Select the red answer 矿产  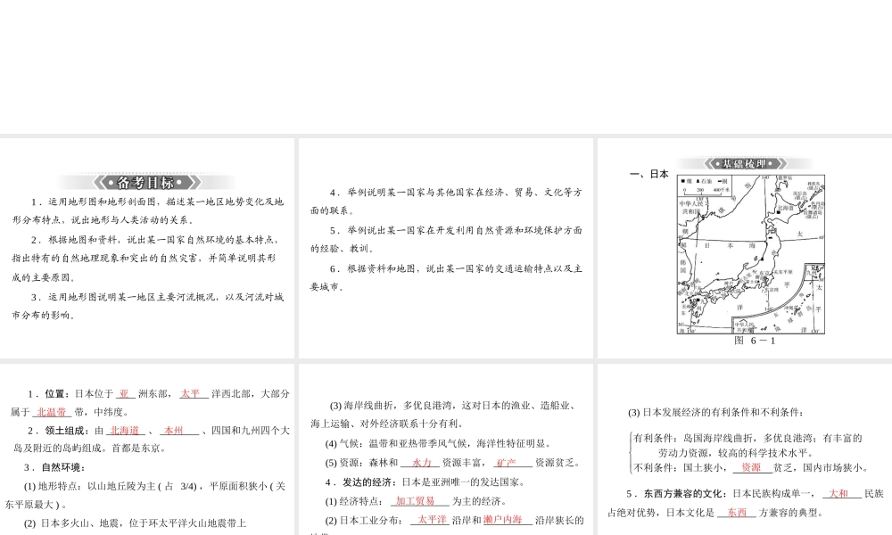pos(507,463)
